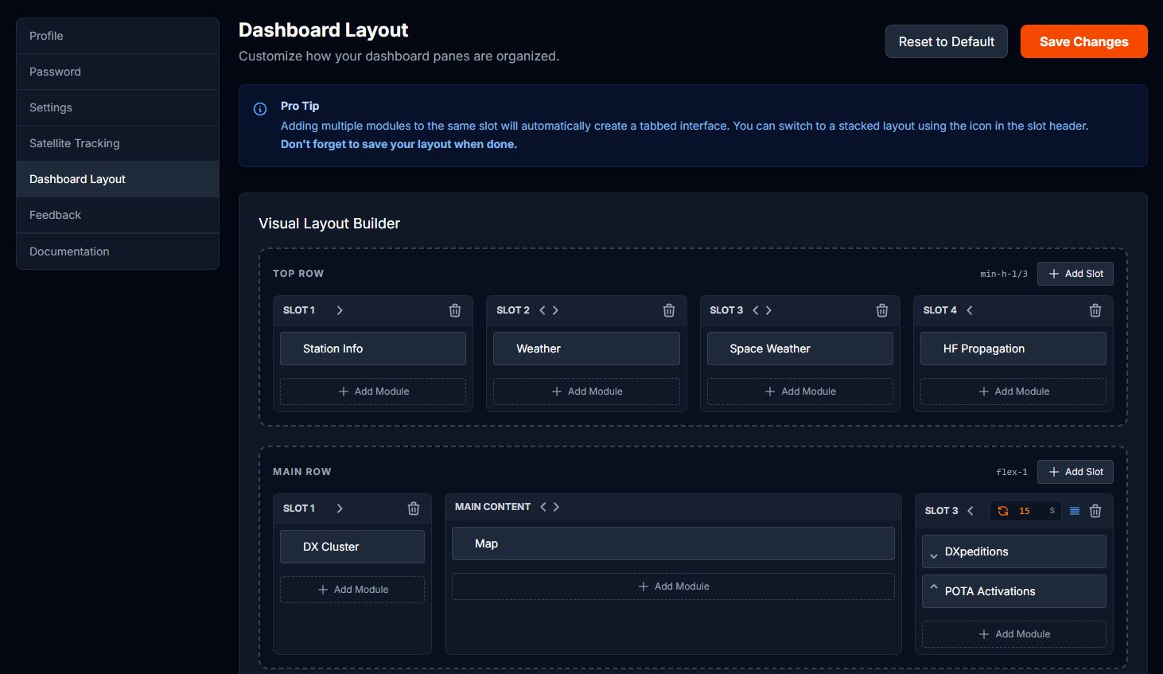
Task: Move Top Row Slot 4 left with arrow
Action: click(x=970, y=310)
